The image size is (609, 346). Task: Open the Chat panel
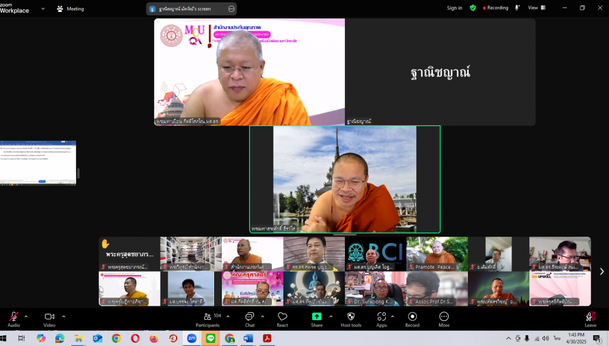250,317
